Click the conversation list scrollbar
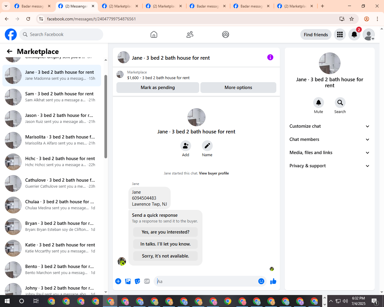This screenshot has width=384, height=307. [x=106, y=116]
